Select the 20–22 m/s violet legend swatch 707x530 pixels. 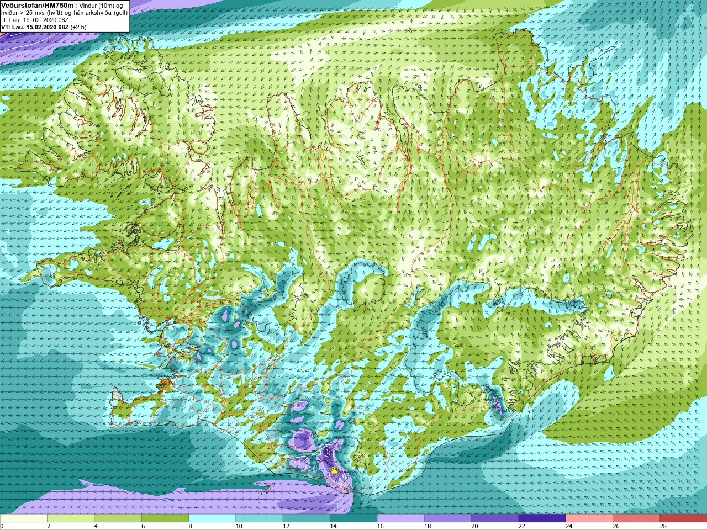tap(495, 518)
